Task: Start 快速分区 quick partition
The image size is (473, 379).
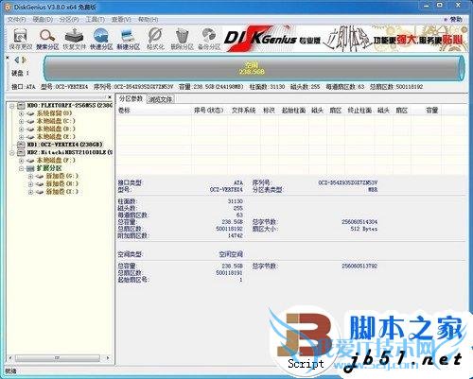Action: pos(101,39)
